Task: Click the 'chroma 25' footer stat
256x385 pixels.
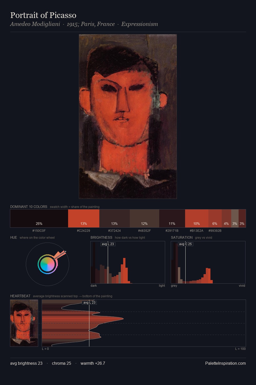Action: click(x=61, y=363)
